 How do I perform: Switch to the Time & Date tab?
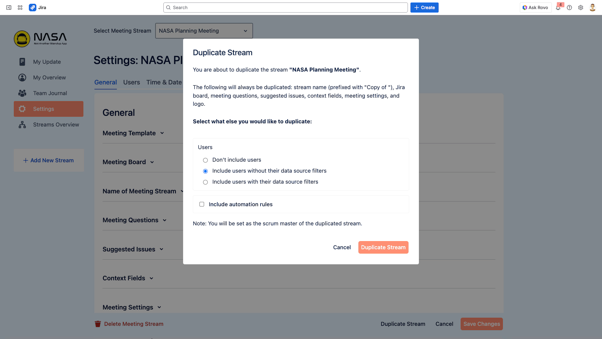[164, 82]
